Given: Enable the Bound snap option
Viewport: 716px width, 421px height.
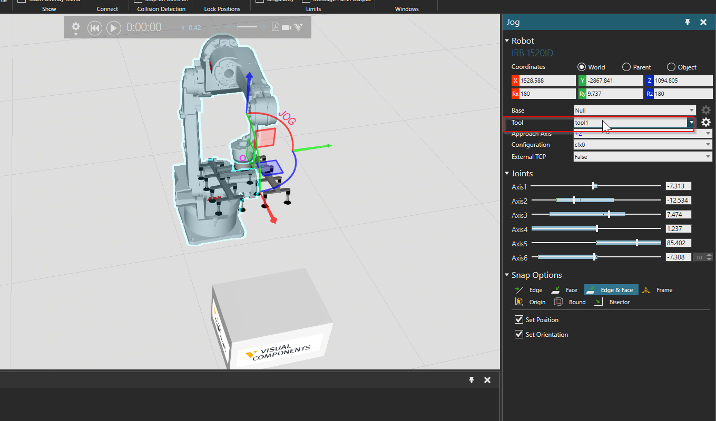Looking at the screenshot, I should pos(570,302).
